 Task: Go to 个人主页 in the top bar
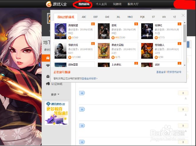[101, 4]
